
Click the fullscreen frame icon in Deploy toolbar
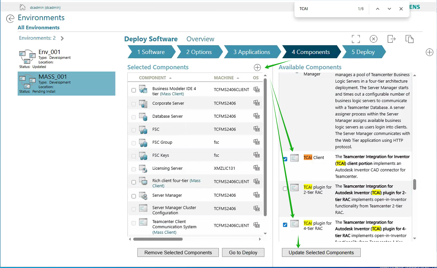[356, 39]
